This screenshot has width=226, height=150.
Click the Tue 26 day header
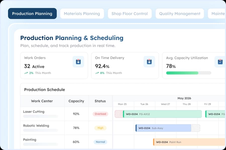coord(144,104)
